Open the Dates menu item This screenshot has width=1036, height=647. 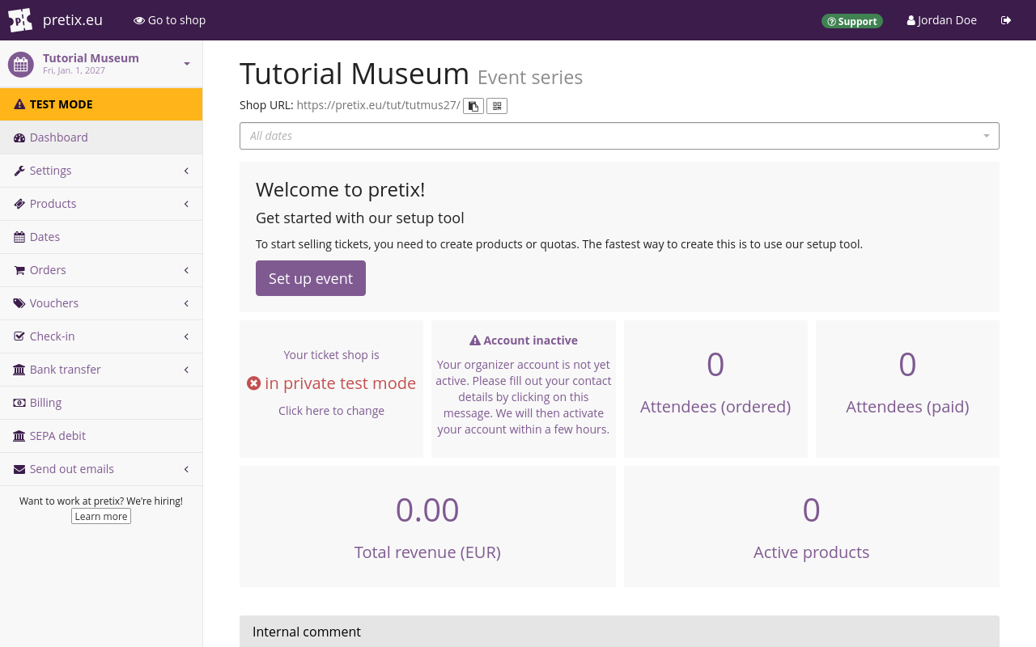(101, 237)
